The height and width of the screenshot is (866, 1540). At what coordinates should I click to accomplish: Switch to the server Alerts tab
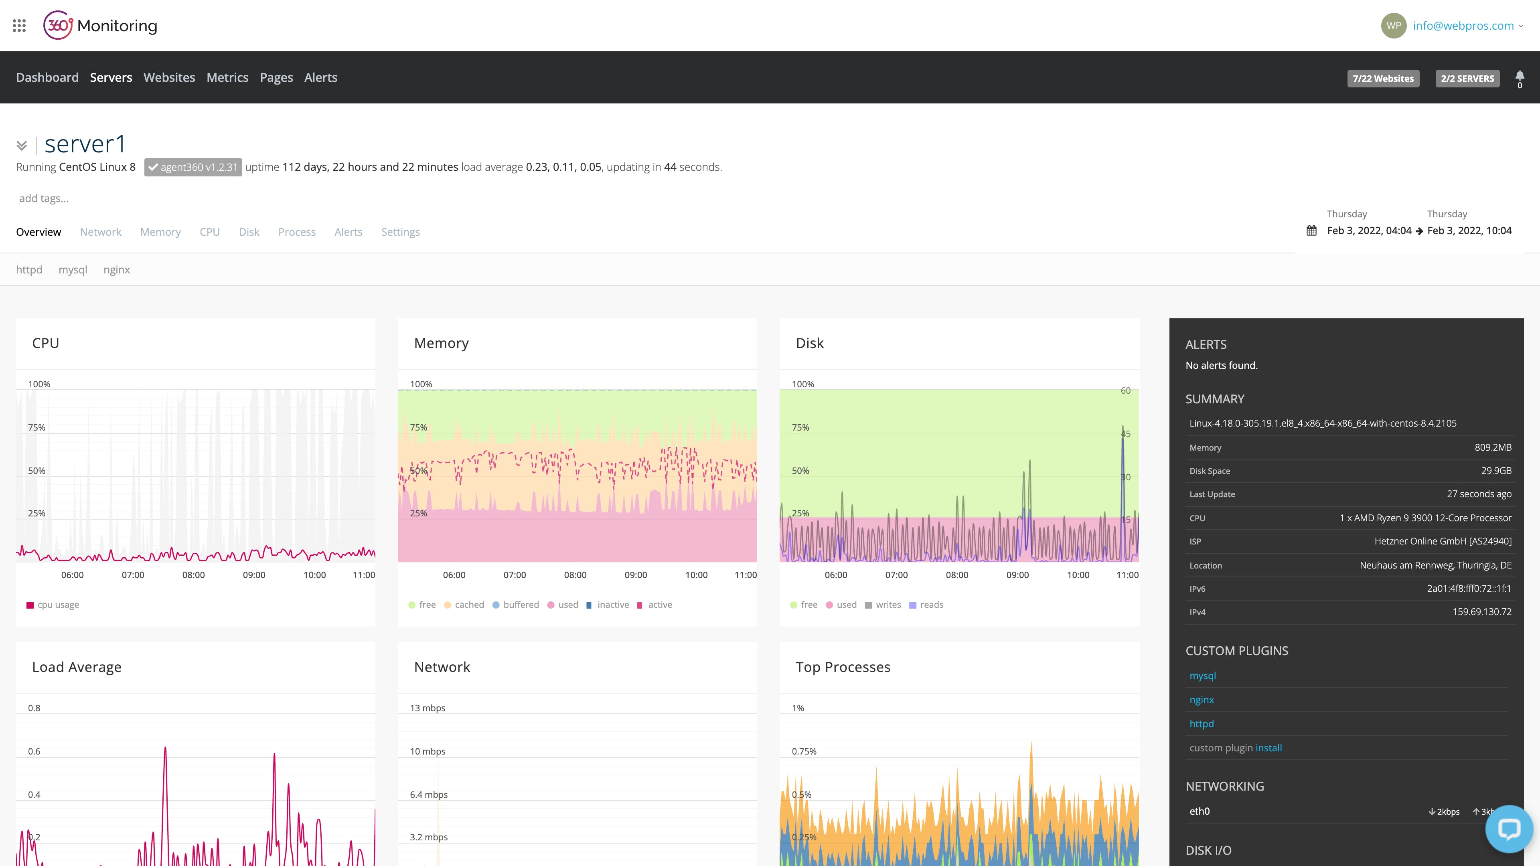pos(348,232)
